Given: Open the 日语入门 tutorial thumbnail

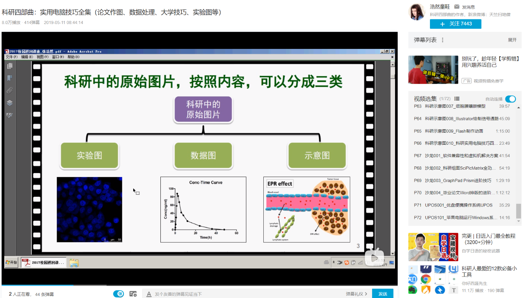Looking at the screenshot, I should pyautogui.click(x=433, y=247).
